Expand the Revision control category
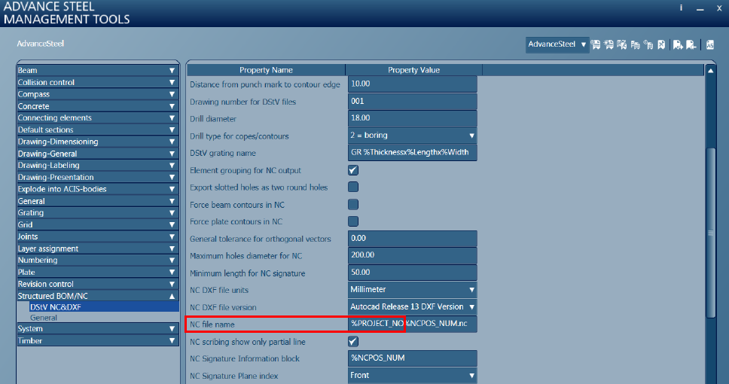The height and width of the screenshot is (384, 729). coord(98,284)
